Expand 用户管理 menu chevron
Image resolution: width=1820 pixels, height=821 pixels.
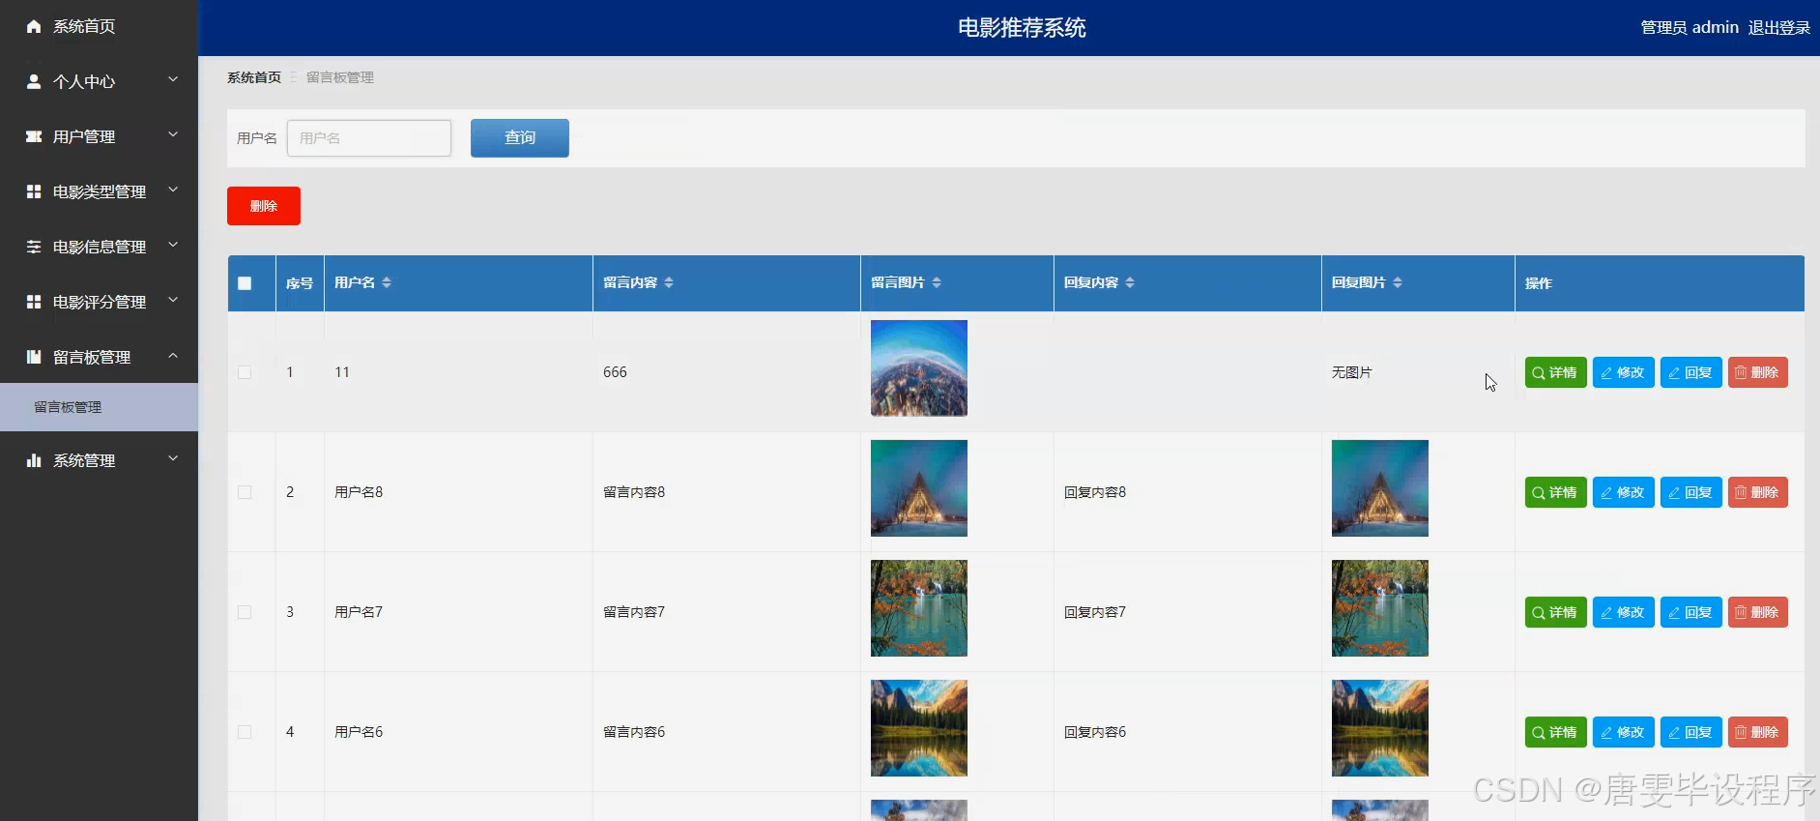coord(173,134)
